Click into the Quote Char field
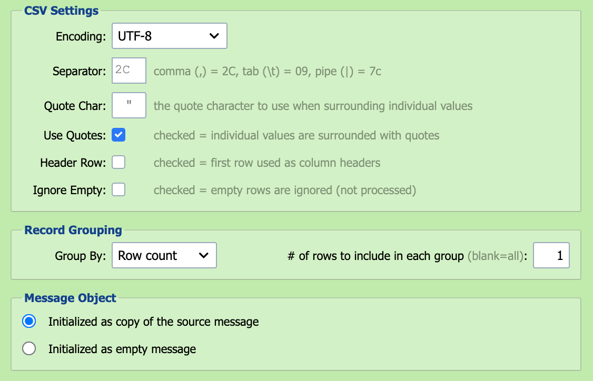The width and height of the screenshot is (593, 381). [129, 105]
